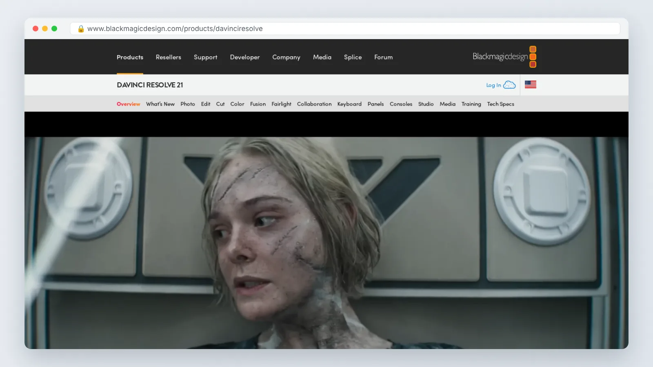Open Media in the product sub-navigation

tap(448, 104)
